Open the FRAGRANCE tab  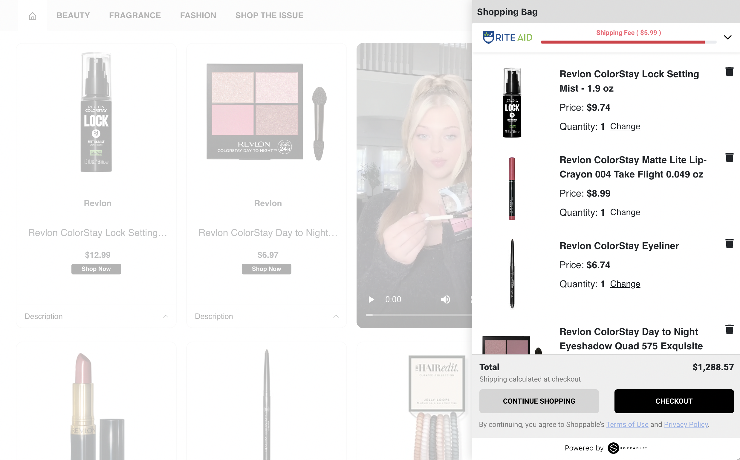(x=135, y=16)
